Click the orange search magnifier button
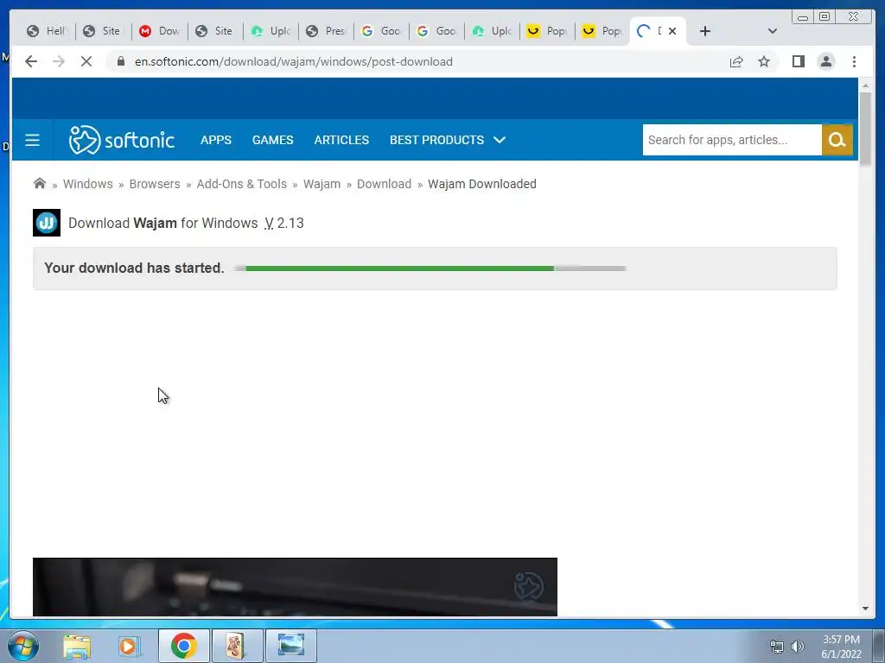The height and width of the screenshot is (663, 885). point(837,140)
